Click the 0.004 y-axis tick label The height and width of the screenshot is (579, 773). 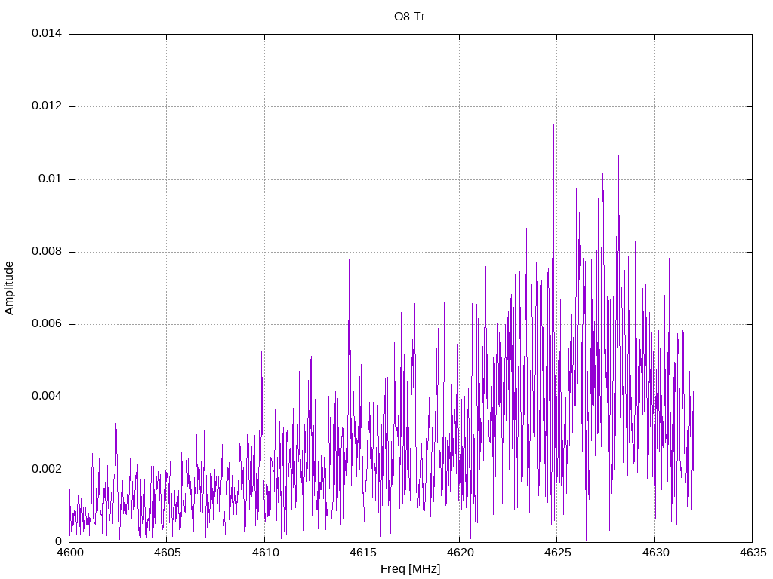click(x=47, y=397)
